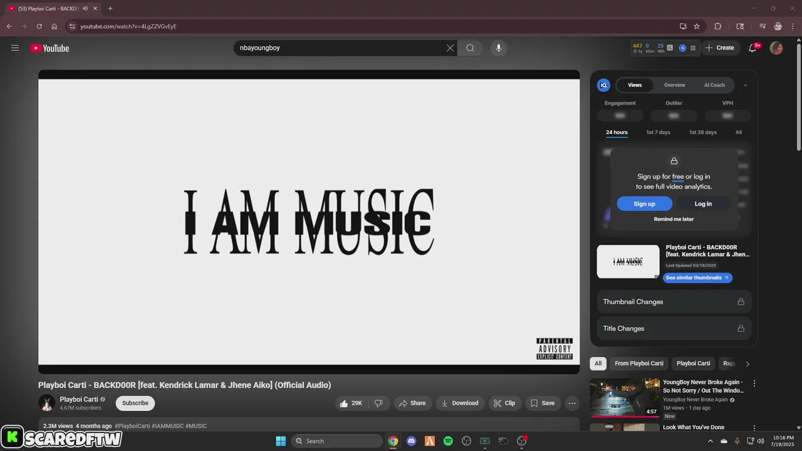
Task: Click the Clip button
Action: pyautogui.click(x=504, y=403)
